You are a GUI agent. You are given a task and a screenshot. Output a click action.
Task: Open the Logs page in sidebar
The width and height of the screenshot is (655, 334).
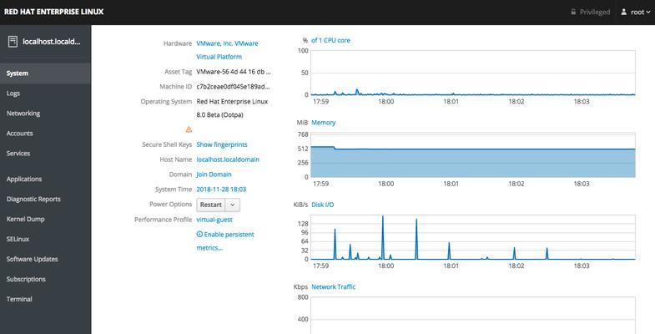tap(45, 94)
